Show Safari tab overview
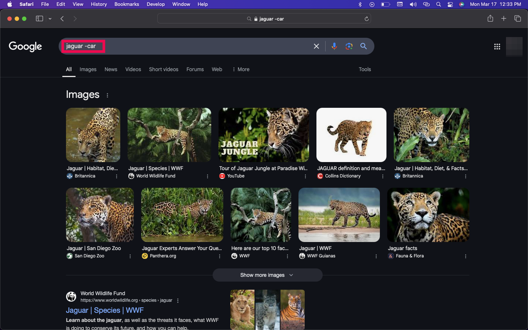The image size is (528, 330). tap(517, 19)
